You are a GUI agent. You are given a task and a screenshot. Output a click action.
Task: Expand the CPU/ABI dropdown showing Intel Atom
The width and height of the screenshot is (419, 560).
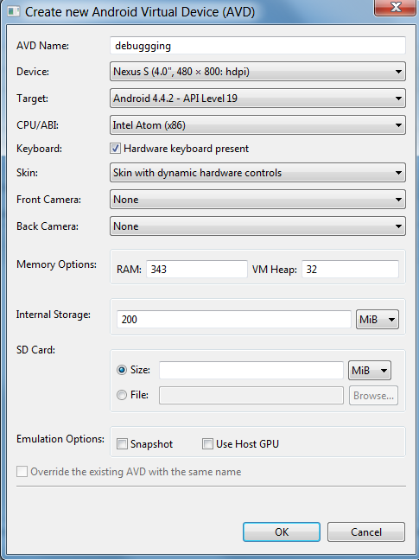(x=257, y=125)
